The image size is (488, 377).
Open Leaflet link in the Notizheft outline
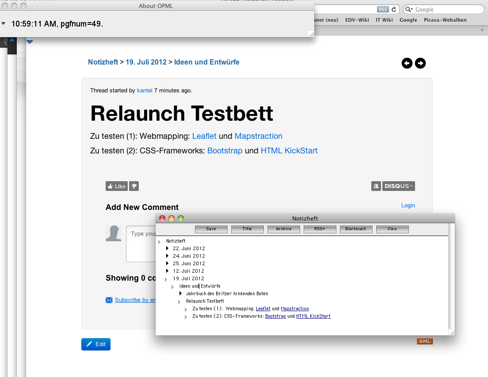click(263, 308)
